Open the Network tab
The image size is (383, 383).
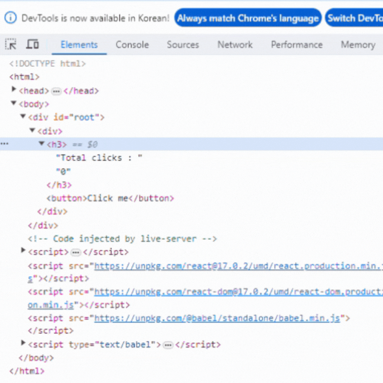tap(235, 45)
